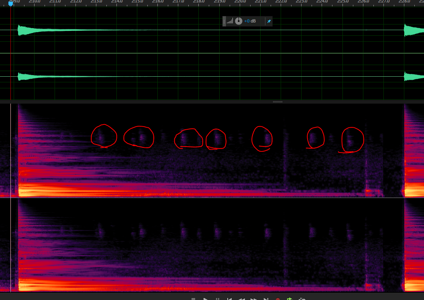Click the 2:20 timecode on the timeline ruler
The image size is (424, 300).
click(241, 2)
